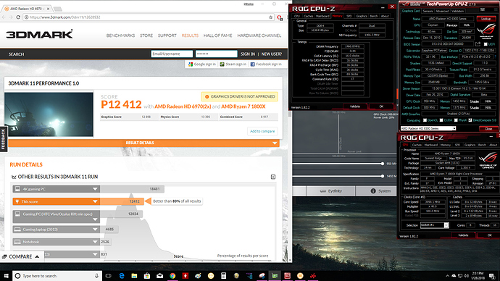This screenshot has width=500, height=281.
Task: Toggle the OpenCL computing checkbox
Action: 425,120
